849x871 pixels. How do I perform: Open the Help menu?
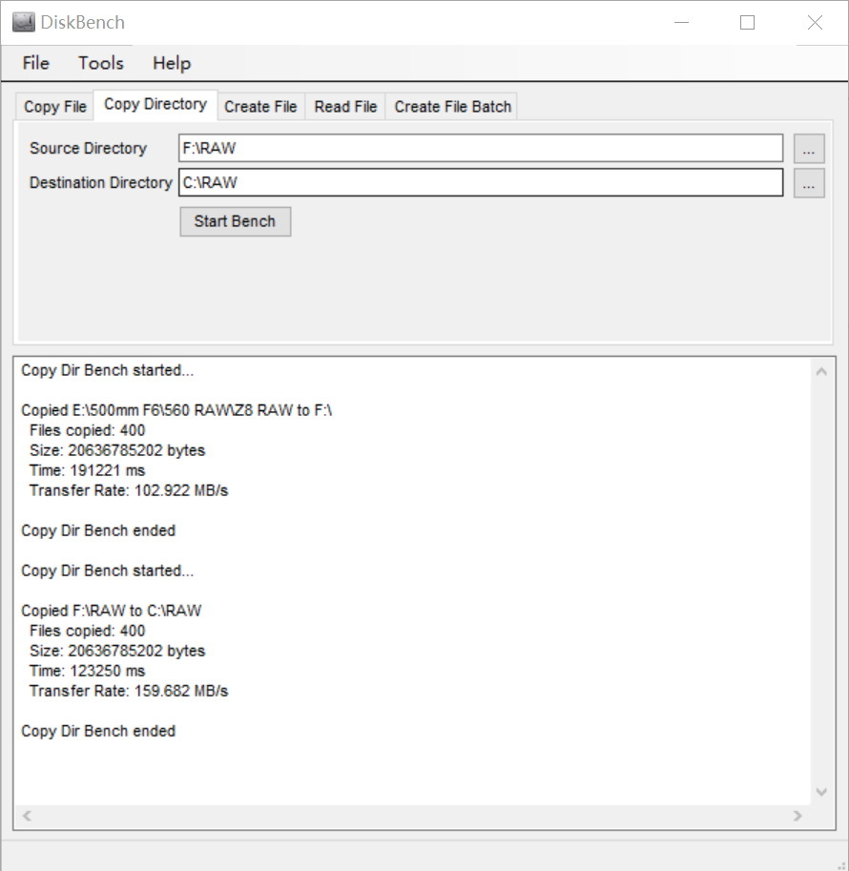(x=172, y=63)
